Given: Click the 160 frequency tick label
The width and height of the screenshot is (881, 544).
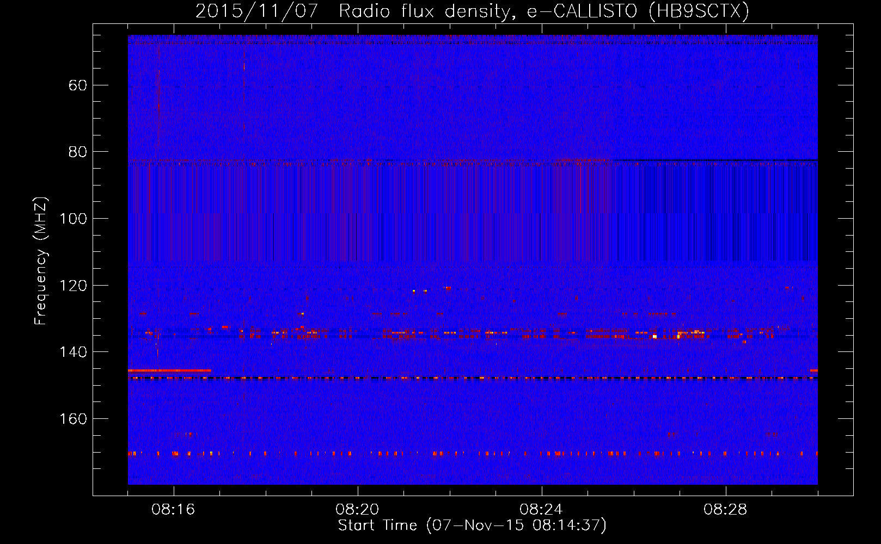Looking at the screenshot, I should (x=73, y=419).
